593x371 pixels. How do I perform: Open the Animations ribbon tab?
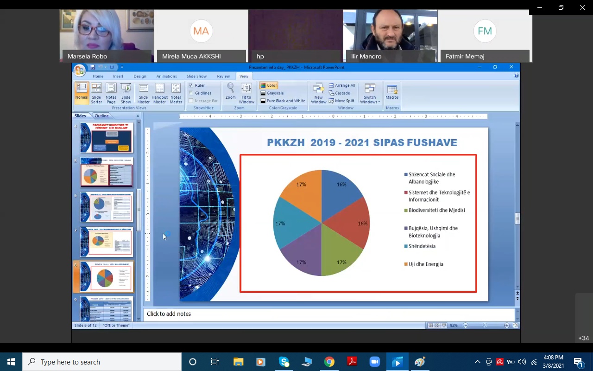click(166, 76)
